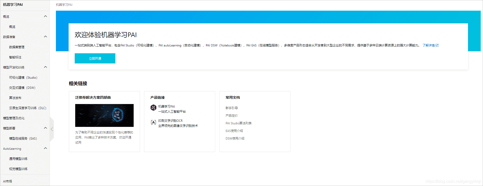Open the EAS使用介绍 link
Image resolution: width=483 pixels, height=186 pixels.
(x=234, y=131)
